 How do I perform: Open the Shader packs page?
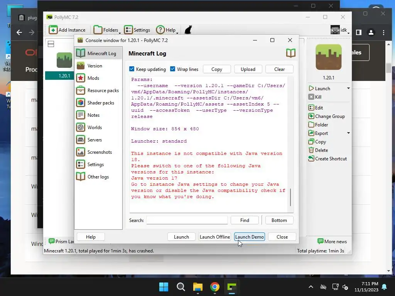point(98,103)
